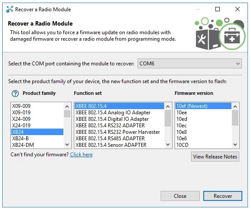Click the View Release Notes button
Viewport: 251px width, 210px height.
[x=215, y=157]
